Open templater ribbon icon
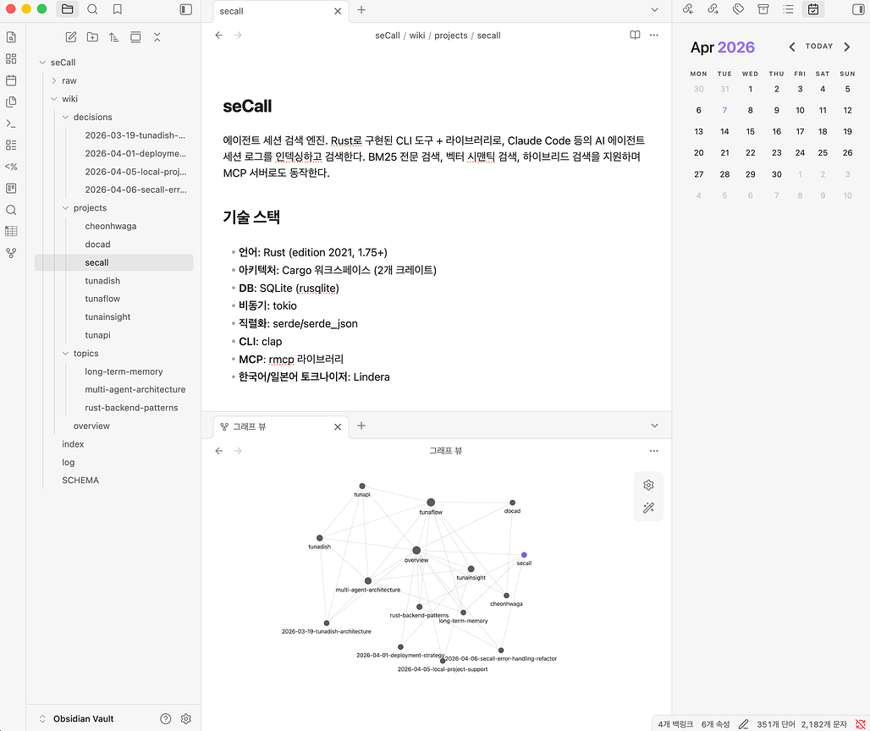 pos(11,167)
